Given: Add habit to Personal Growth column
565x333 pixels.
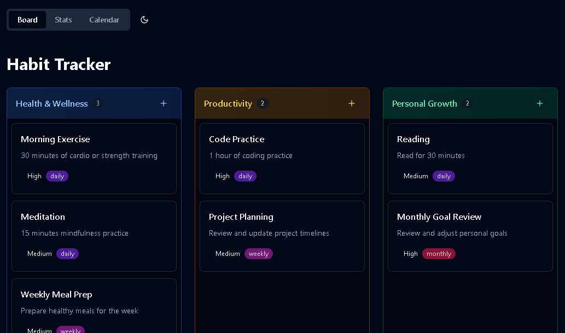Looking at the screenshot, I should point(540,103).
